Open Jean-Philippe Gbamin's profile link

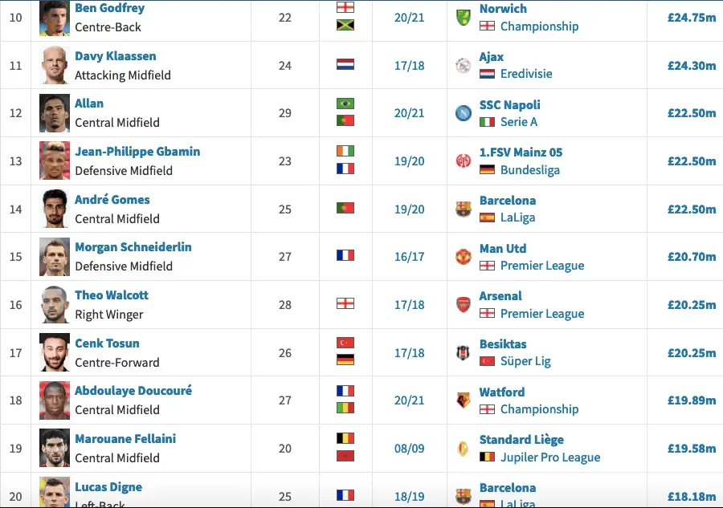point(137,152)
